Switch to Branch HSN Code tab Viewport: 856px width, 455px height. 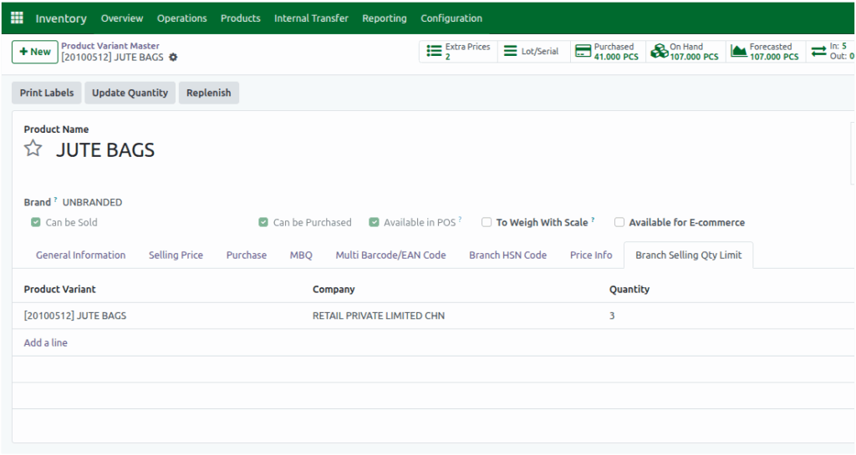507,255
